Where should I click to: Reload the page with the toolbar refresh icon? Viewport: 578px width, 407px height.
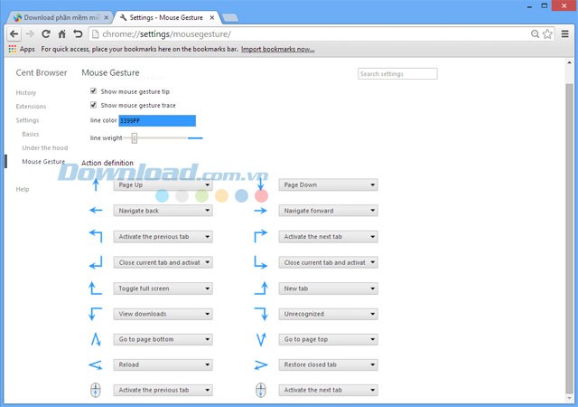click(46, 34)
